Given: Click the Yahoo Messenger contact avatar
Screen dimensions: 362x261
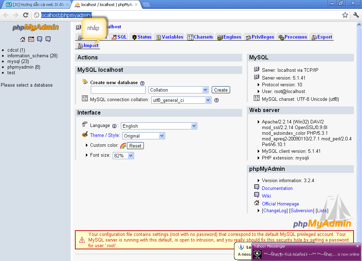Looking at the screenshot, I should click(257, 254).
